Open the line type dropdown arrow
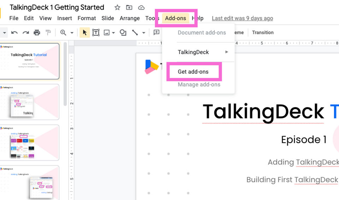 (x=144, y=33)
